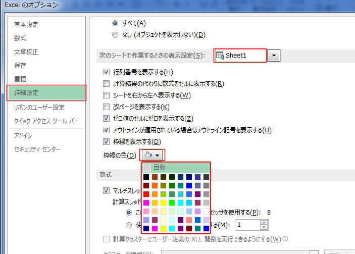Check 改ページを表示する(K) option
Image resolution: width=355 pixels, height=254 pixels.
click(106, 107)
